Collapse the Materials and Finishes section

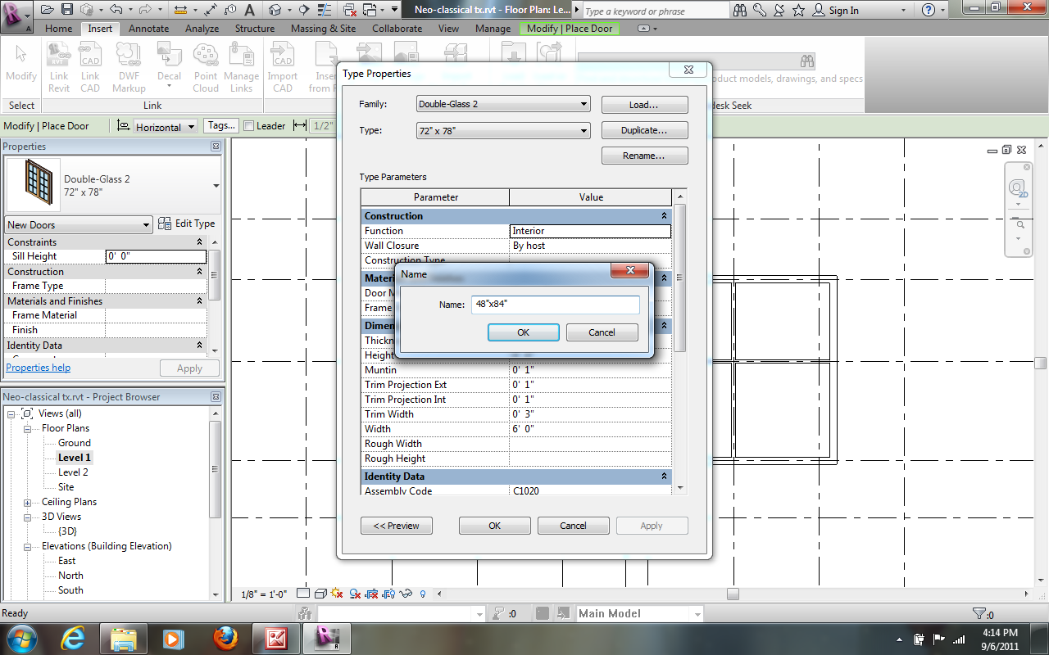coord(200,301)
